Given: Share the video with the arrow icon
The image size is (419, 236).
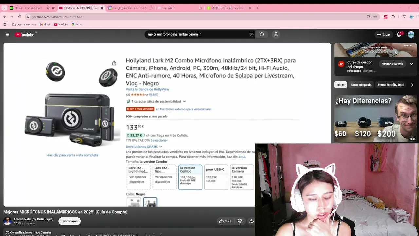Looking at the screenshot, I should 251,221.
